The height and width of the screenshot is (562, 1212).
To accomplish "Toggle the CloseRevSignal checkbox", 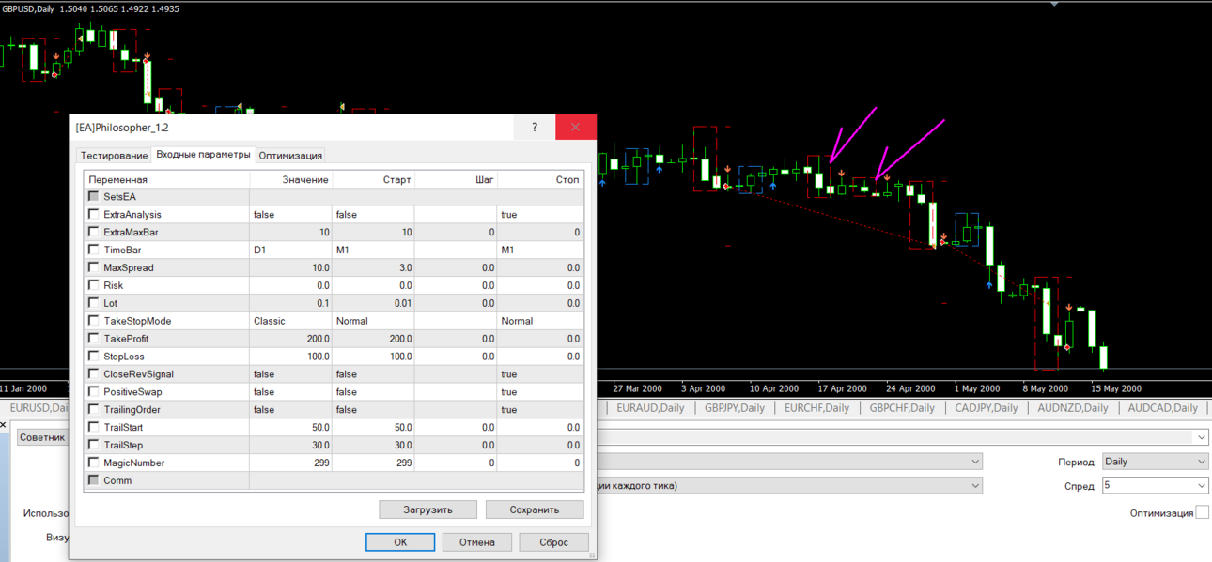I will coord(93,373).
